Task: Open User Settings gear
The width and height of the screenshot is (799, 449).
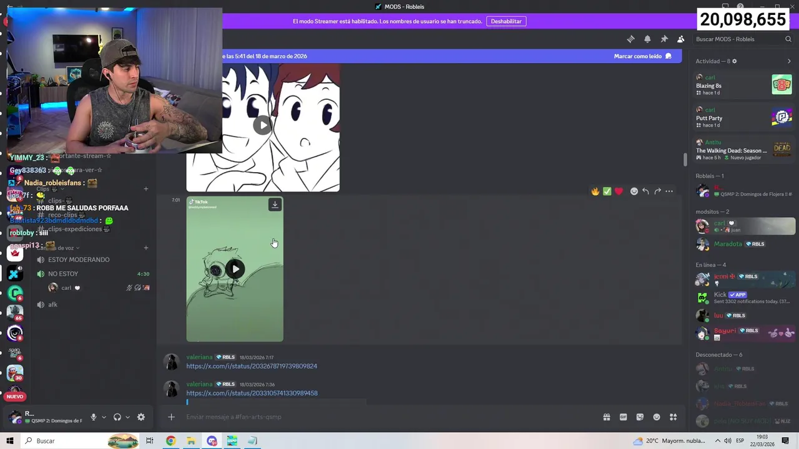Action: coord(141,417)
